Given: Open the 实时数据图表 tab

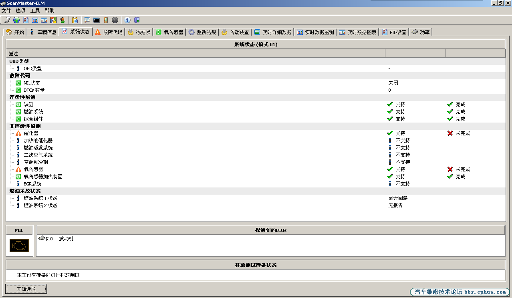Looking at the screenshot, I should coord(358,32).
